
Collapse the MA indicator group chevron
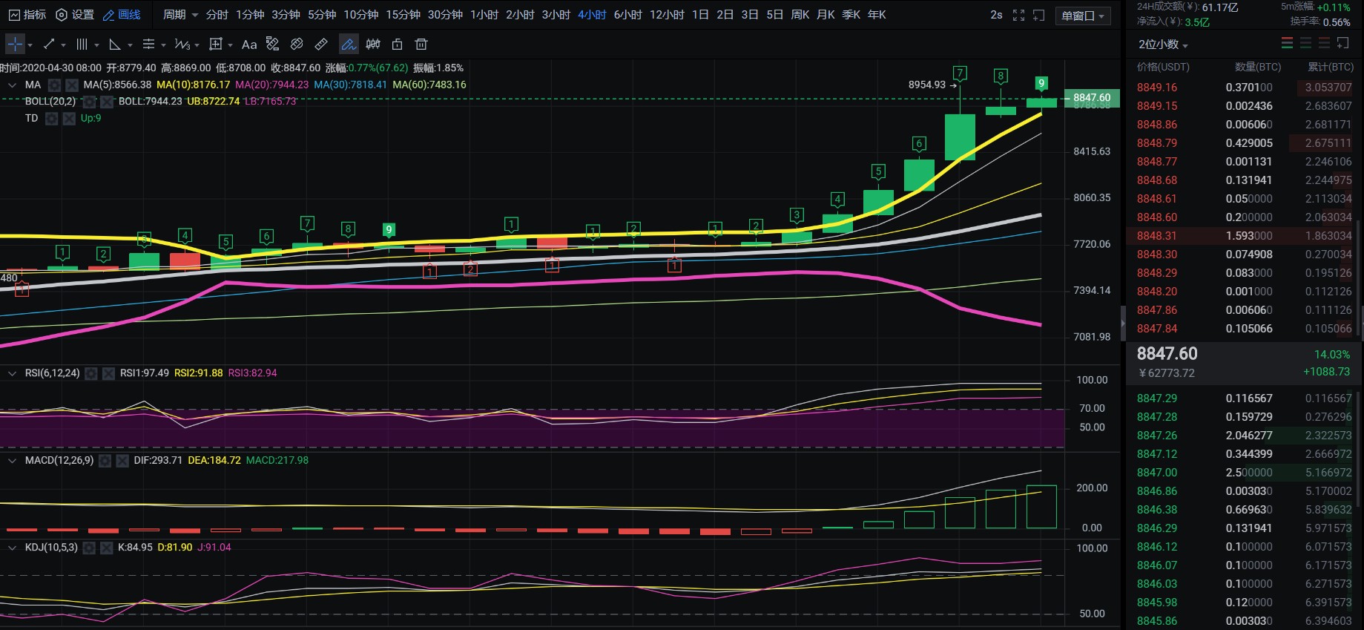pos(12,85)
